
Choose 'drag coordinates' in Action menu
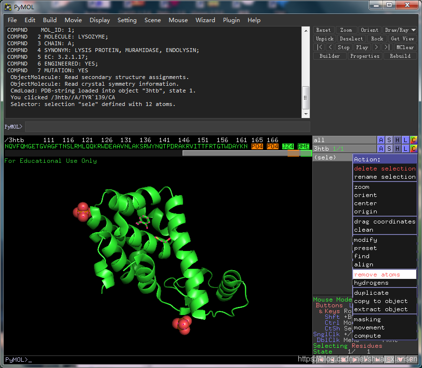(384, 222)
